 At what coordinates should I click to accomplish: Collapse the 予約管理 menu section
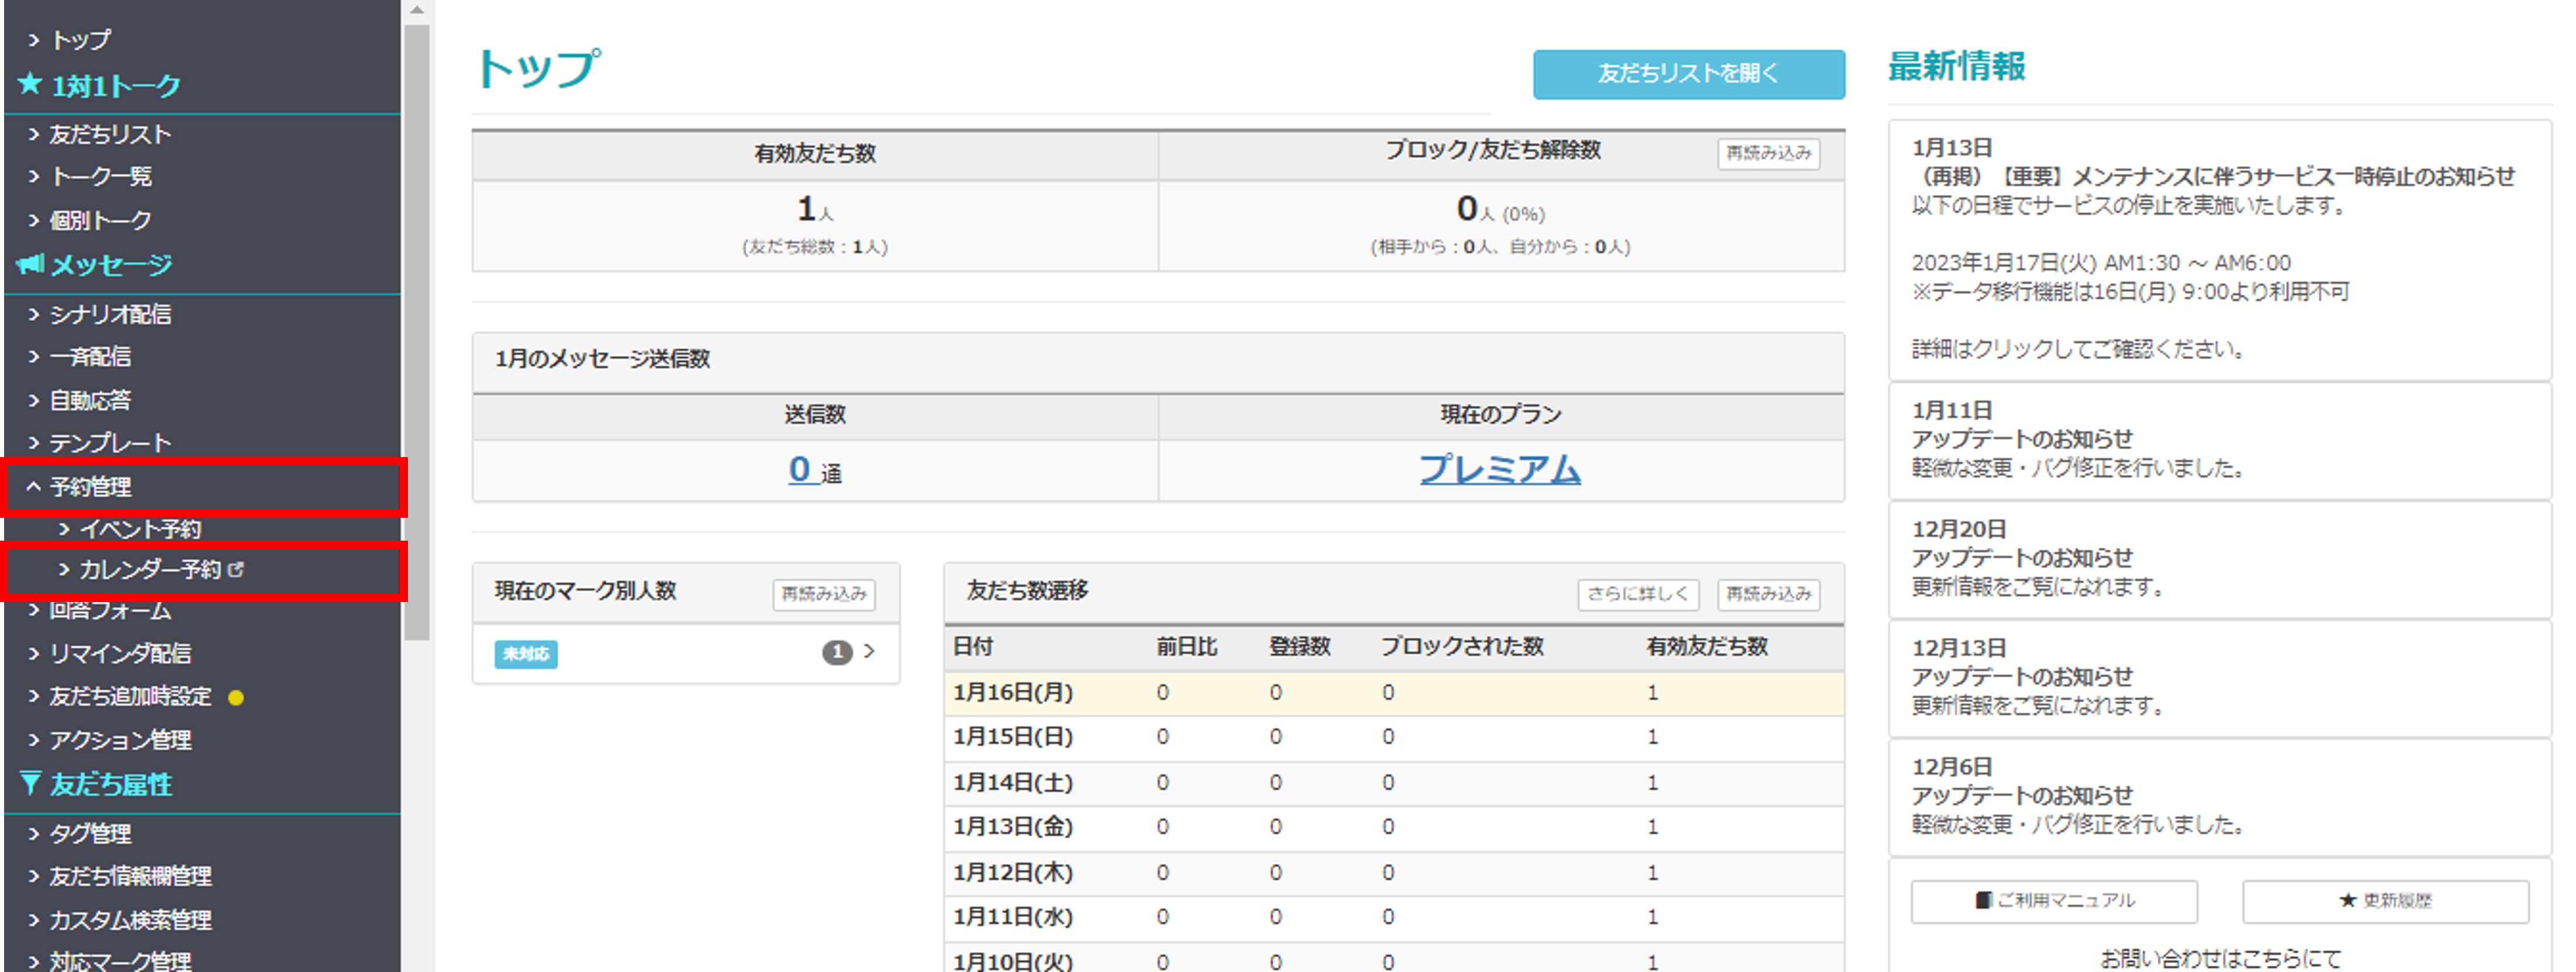pos(204,487)
